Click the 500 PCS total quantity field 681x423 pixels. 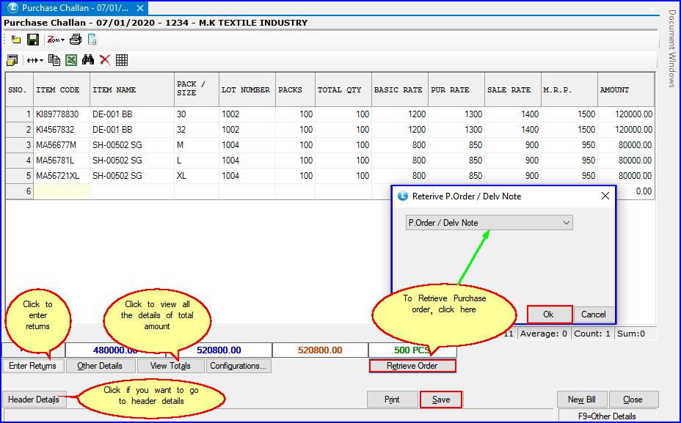412,350
